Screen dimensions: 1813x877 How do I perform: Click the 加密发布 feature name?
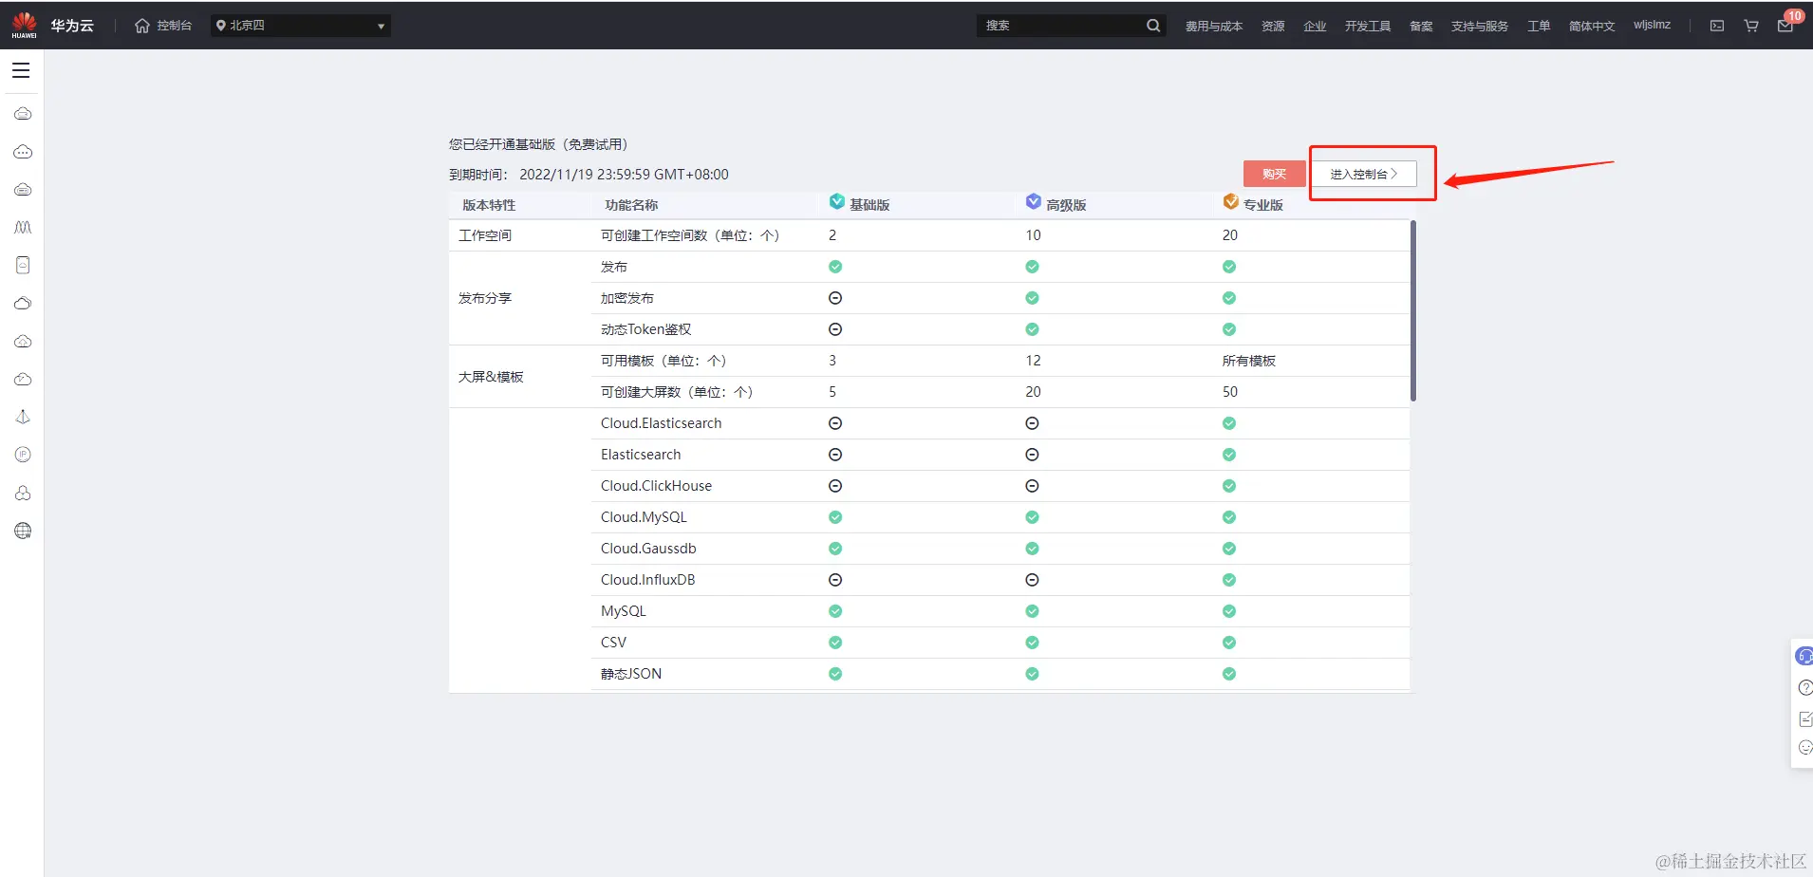click(627, 298)
